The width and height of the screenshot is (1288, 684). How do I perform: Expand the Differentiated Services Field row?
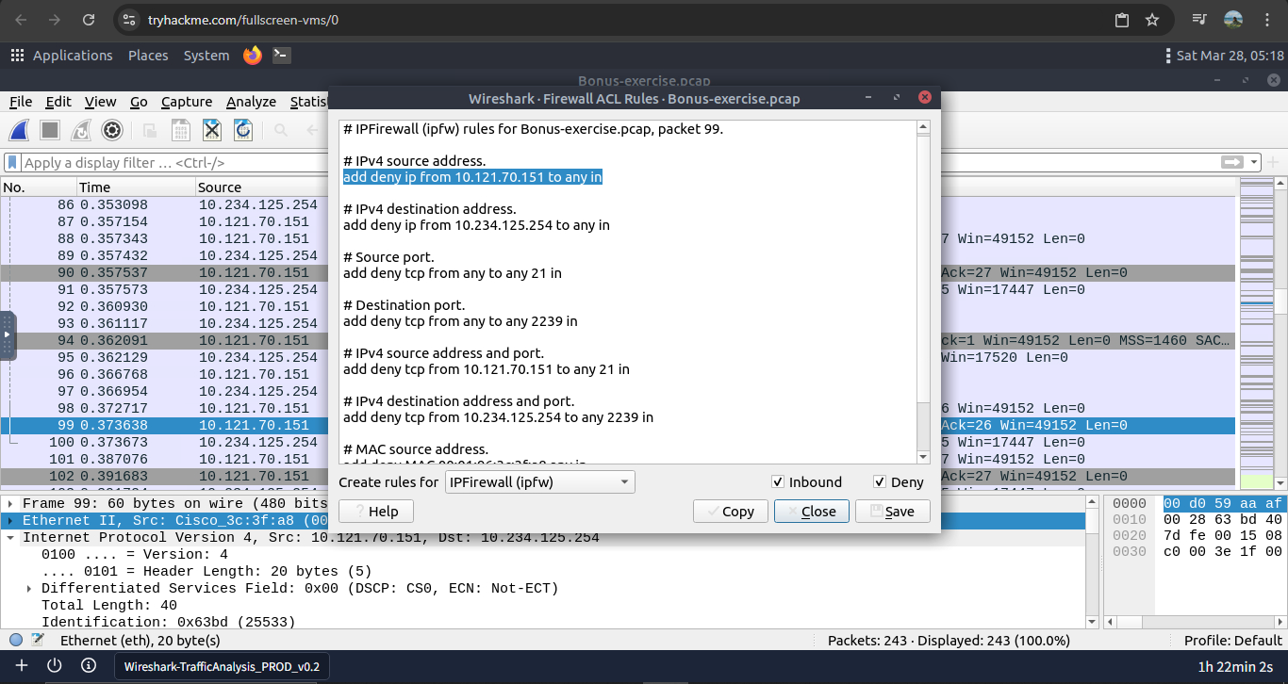pyautogui.click(x=29, y=589)
